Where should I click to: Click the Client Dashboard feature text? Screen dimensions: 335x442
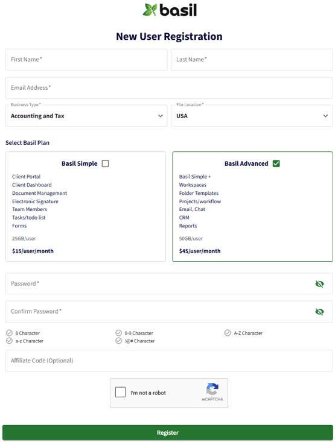coord(32,185)
